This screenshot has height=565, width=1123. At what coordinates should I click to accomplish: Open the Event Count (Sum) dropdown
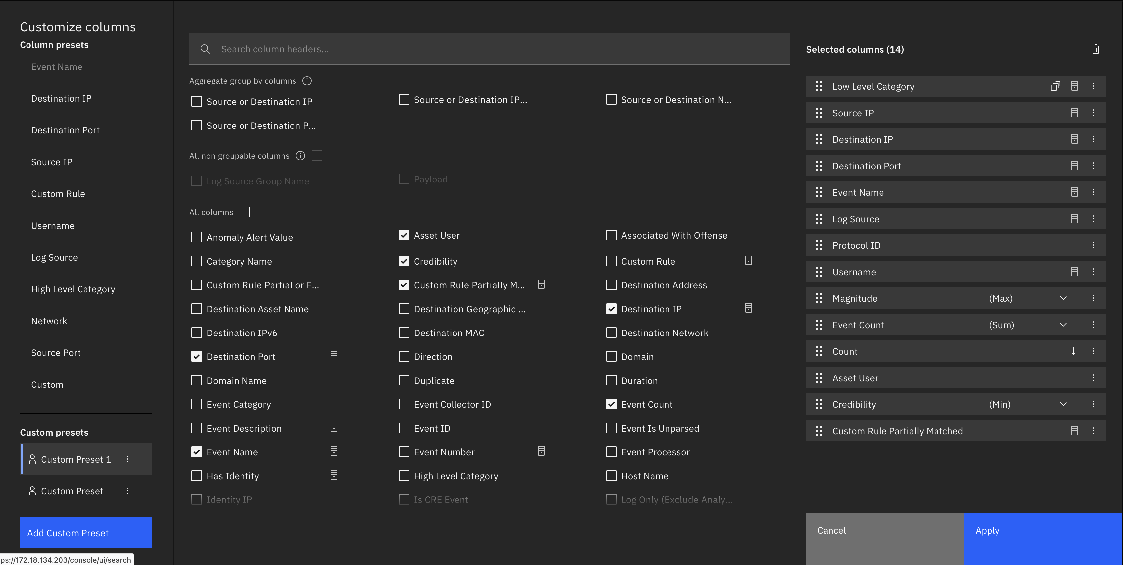coord(1063,324)
